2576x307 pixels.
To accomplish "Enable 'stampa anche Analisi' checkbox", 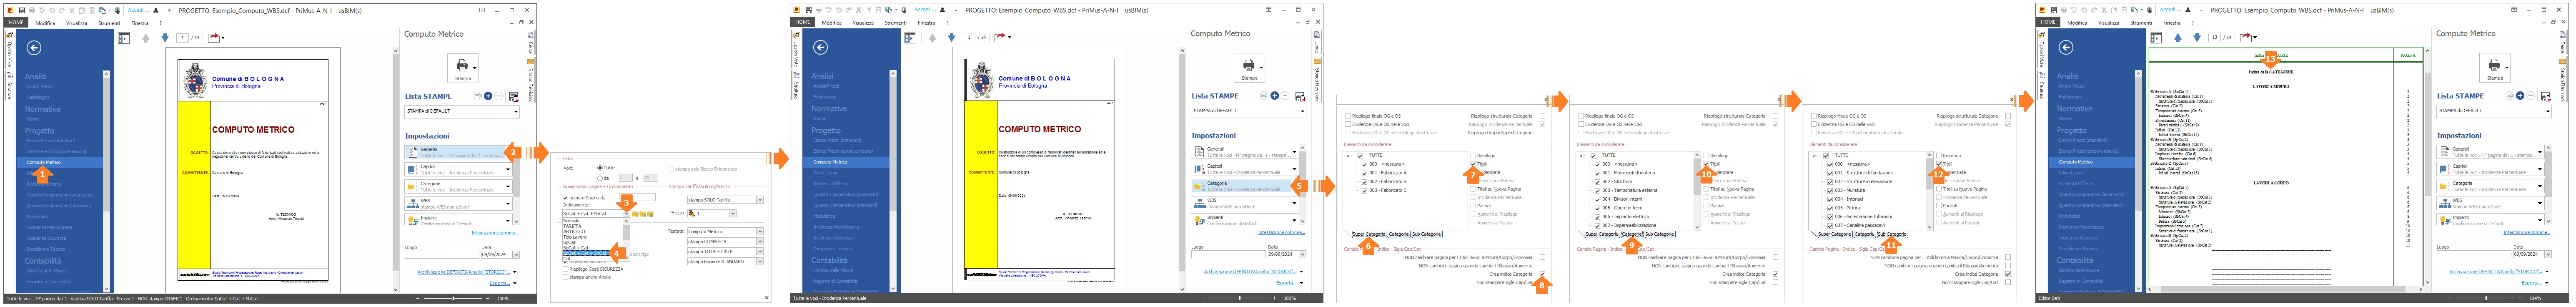I will tap(565, 277).
